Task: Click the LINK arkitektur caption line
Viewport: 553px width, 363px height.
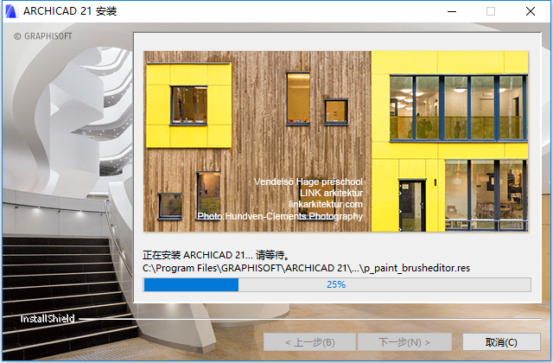Action: 331,193
